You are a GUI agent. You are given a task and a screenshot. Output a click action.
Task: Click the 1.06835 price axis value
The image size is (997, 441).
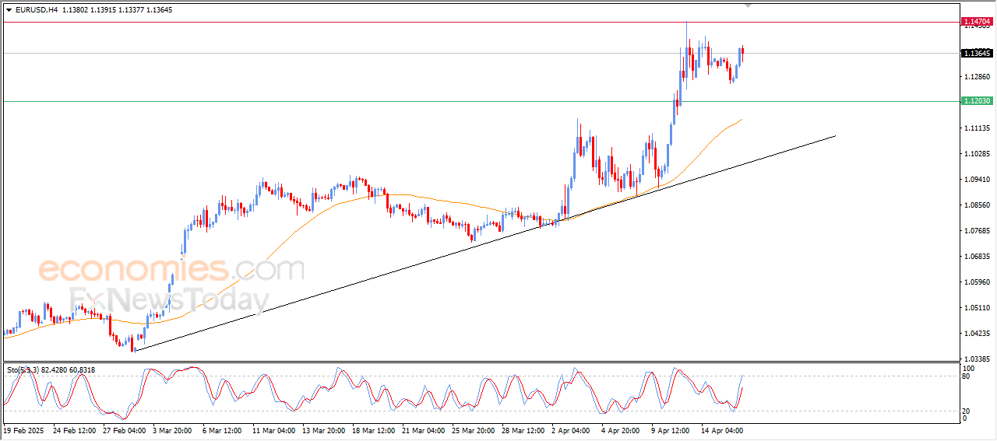pyautogui.click(x=977, y=257)
